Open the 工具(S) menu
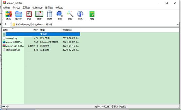The image size is (181, 110). pos(26,8)
